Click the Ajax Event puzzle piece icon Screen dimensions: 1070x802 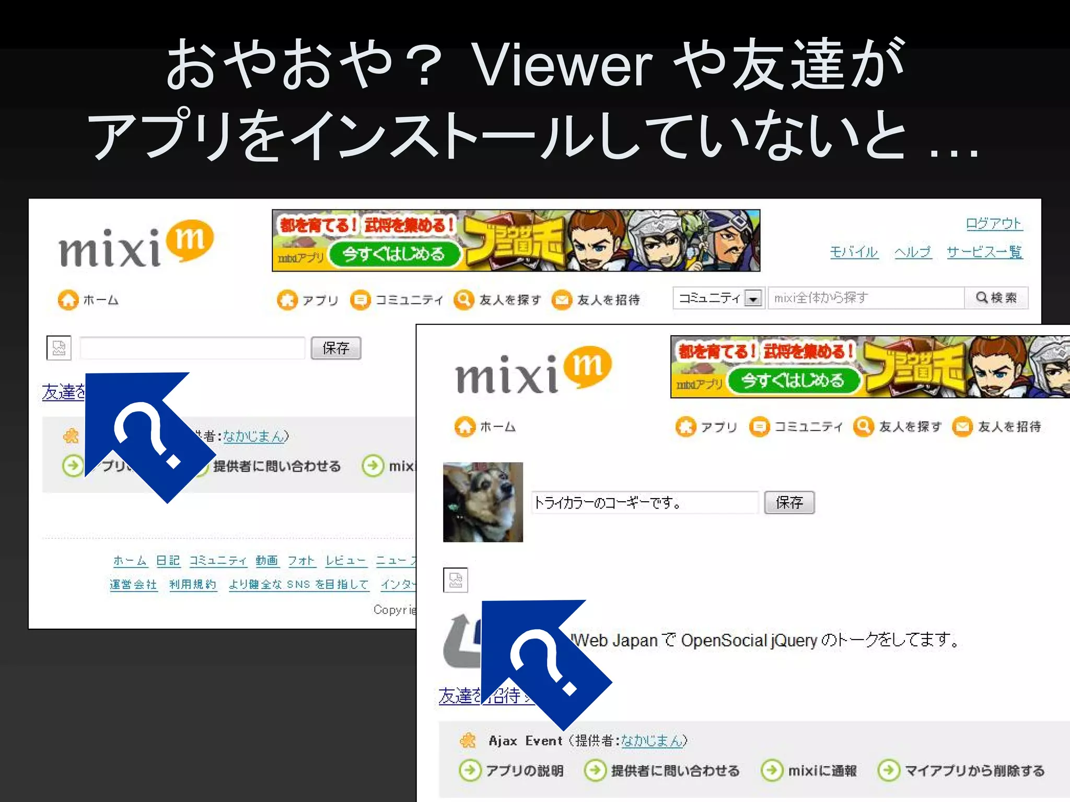(x=468, y=740)
